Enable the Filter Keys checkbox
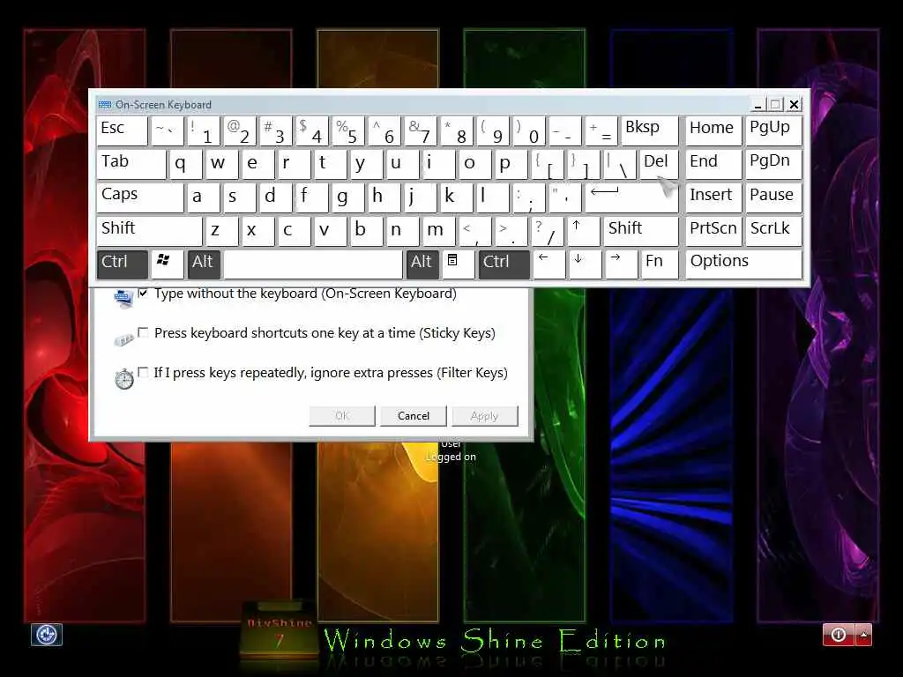 143,372
